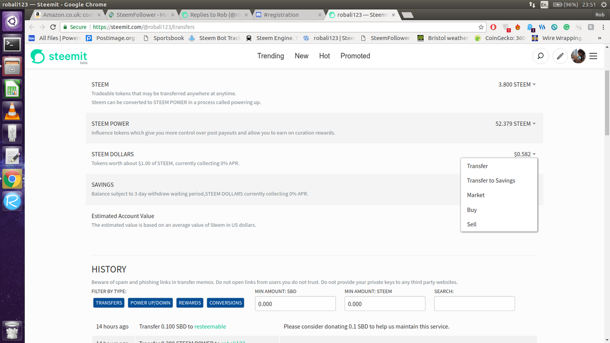The width and height of the screenshot is (610, 343).
Task: Toggle the POWER UP/DOWN filter button
Action: coord(151,303)
